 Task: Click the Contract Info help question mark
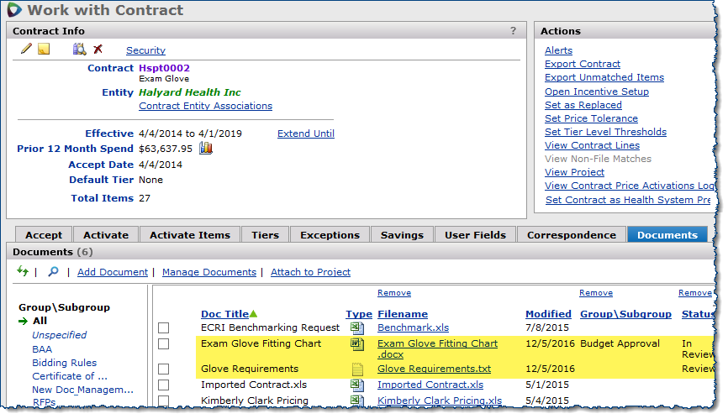[x=513, y=31]
